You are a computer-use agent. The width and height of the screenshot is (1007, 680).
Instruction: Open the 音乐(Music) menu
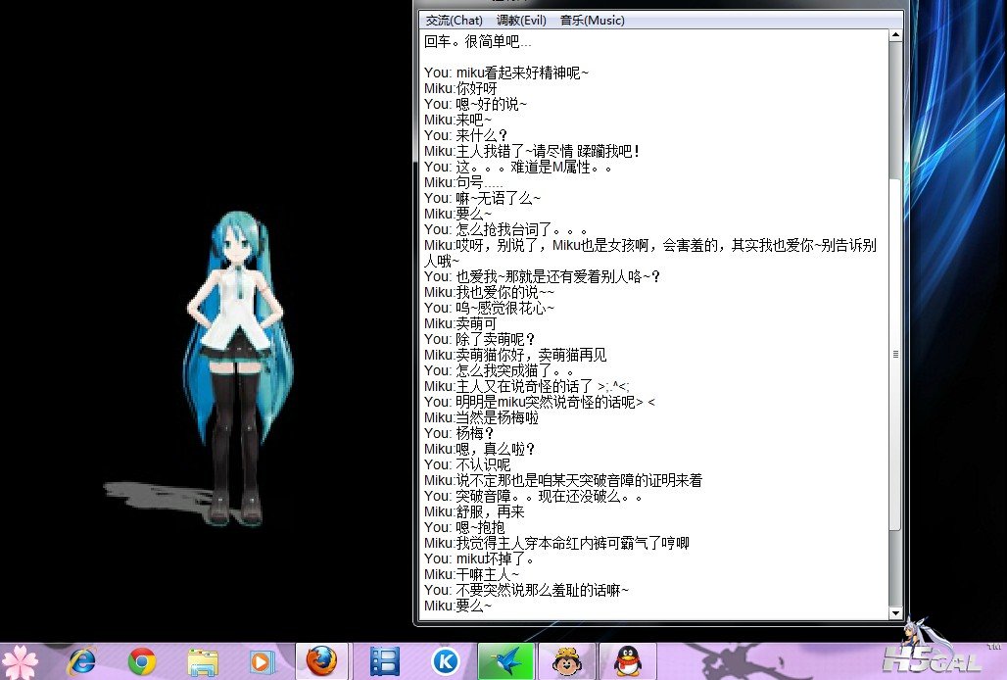592,21
